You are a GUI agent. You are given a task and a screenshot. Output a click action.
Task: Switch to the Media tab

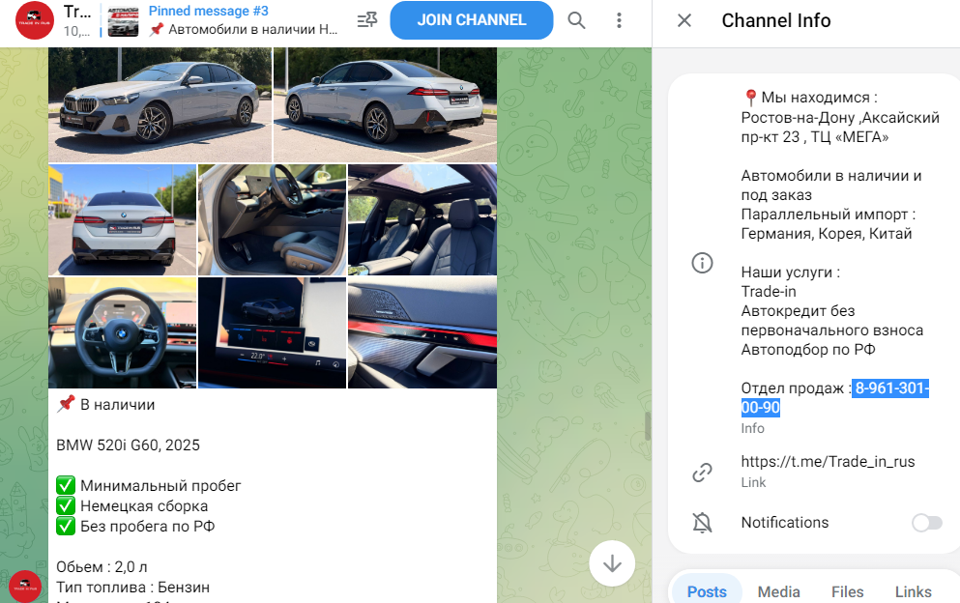click(779, 591)
